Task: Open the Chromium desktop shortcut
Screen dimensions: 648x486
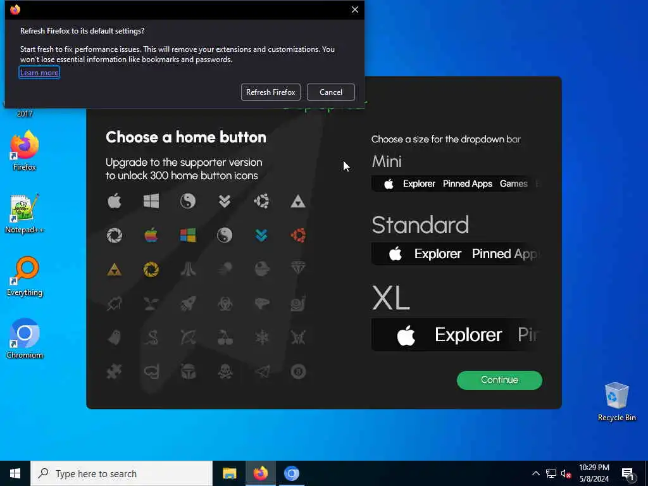Action: point(25,339)
